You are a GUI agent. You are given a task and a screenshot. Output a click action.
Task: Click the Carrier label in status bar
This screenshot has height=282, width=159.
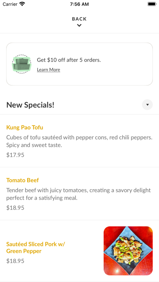pyautogui.click(x=10, y=4)
